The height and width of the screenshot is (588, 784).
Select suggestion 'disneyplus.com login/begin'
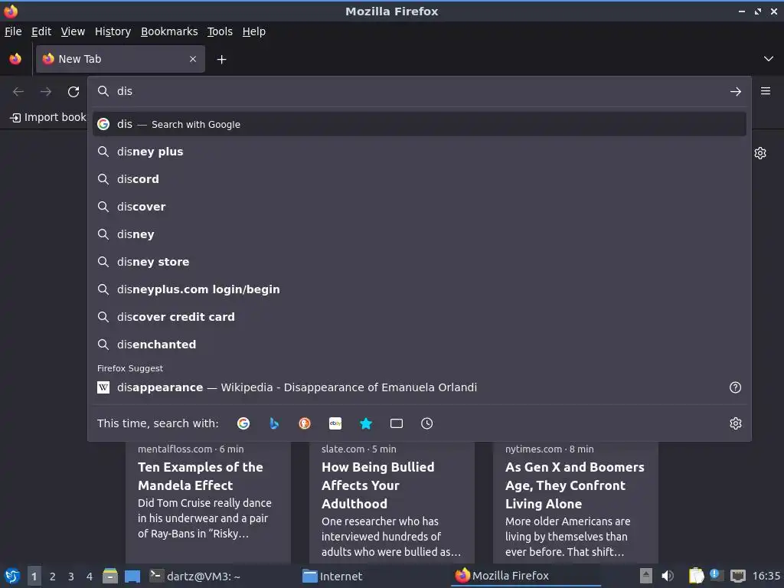click(419, 289)
